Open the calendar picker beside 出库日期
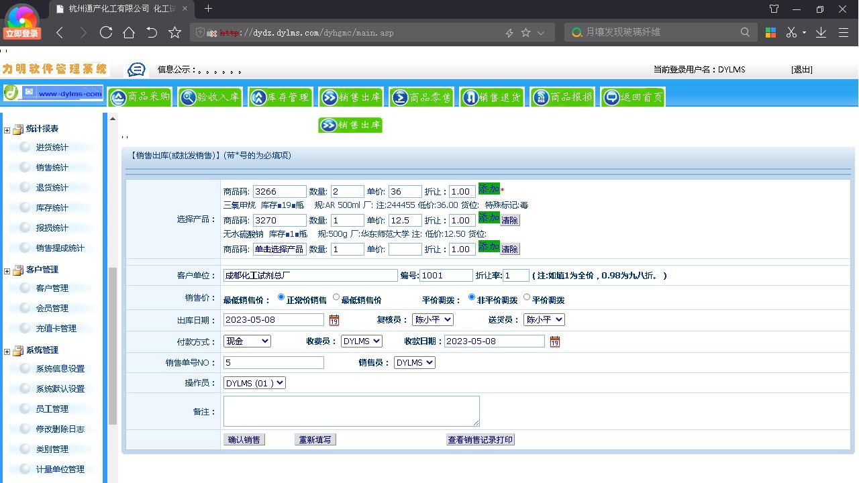The height and width of the screenshot is (483, 859). 334,320
